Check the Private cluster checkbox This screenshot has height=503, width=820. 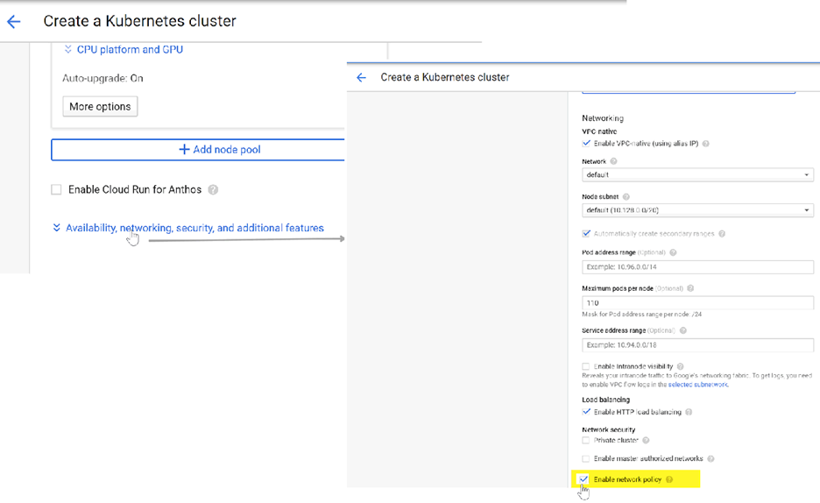click(x=586, y=440)
